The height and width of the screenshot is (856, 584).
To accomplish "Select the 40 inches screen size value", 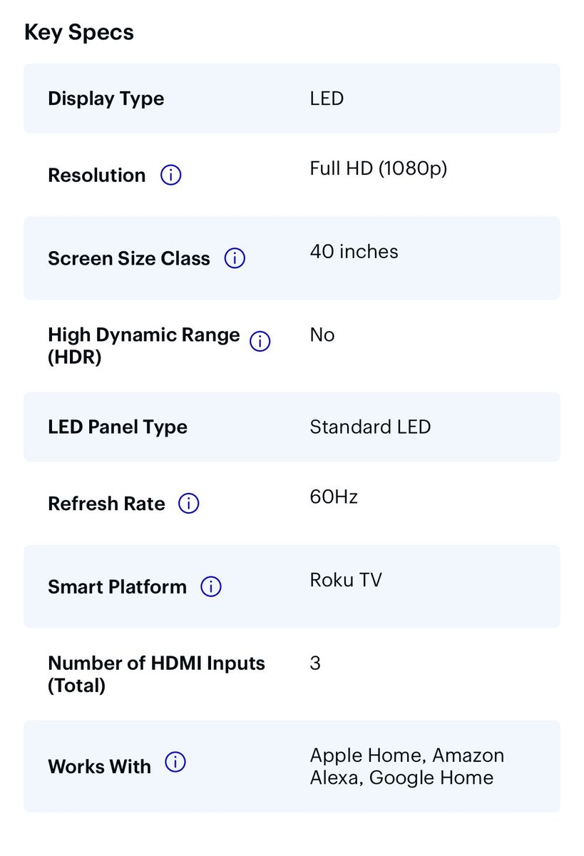I will 354,252.
